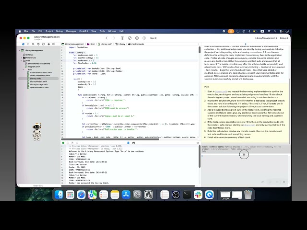Click the orange microphone menu bar indicator
307x230 pixels.
point(231,31)
